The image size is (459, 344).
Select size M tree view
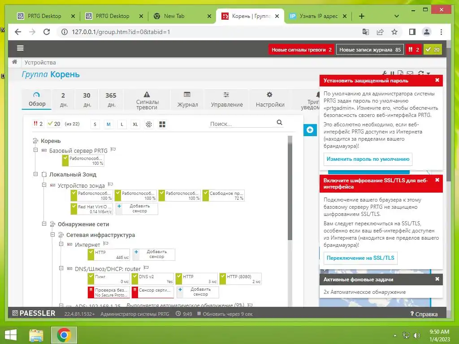point(108,125)
